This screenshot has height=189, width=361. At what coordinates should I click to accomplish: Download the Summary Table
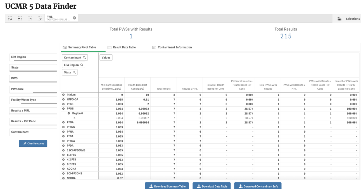point(167,186)
